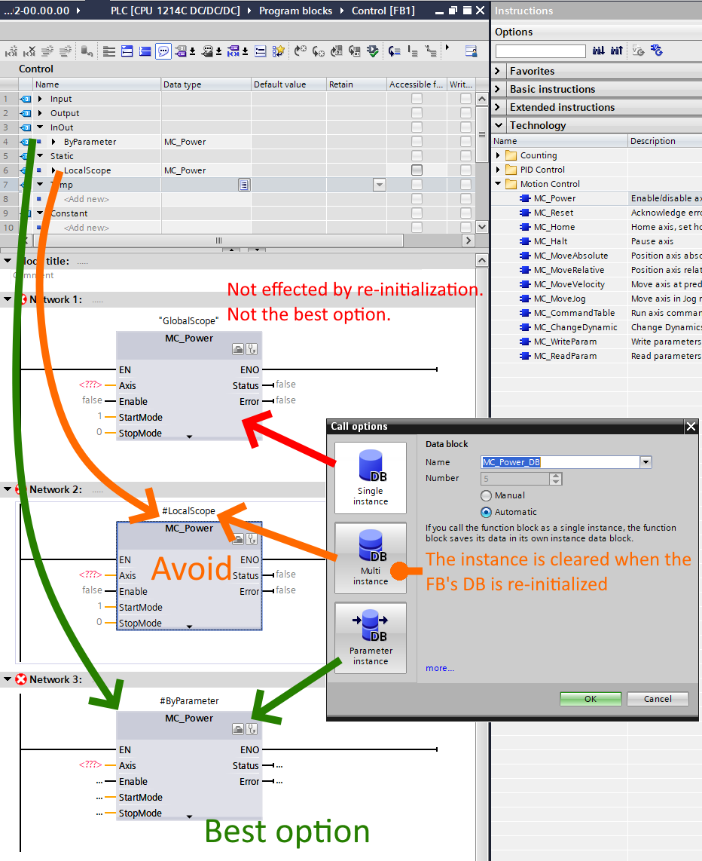Viewport: 702px width, 861px height.
Task: Open the configuration icon on GlobalScope MC_Power block
Action: click(238, 348)
